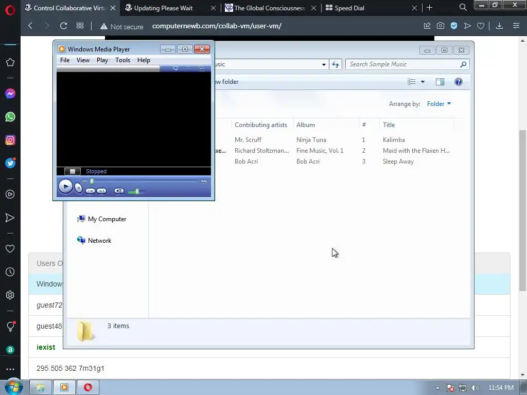The height and width of the screenshot is (395, 527).
Task: Toggle the Explorer preview pane button
Action: point(440,82)
